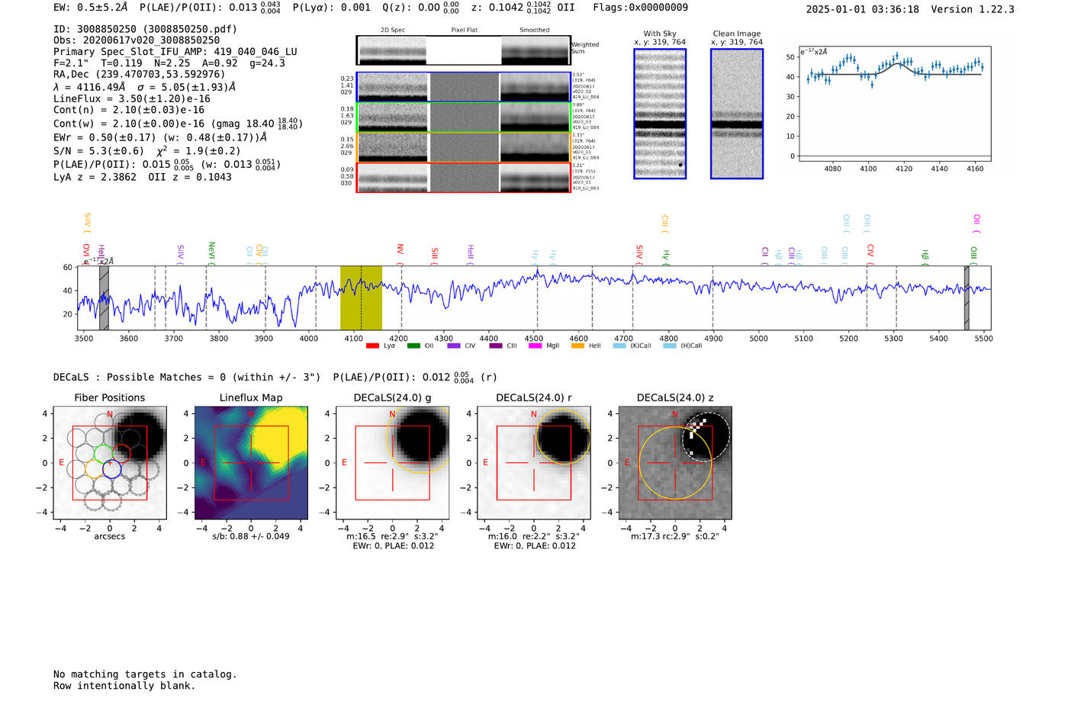Select the Fiber Positions panel
The width and height of the screenshot is (1068, 727).
pyautogui.click(x=110, y=463)
